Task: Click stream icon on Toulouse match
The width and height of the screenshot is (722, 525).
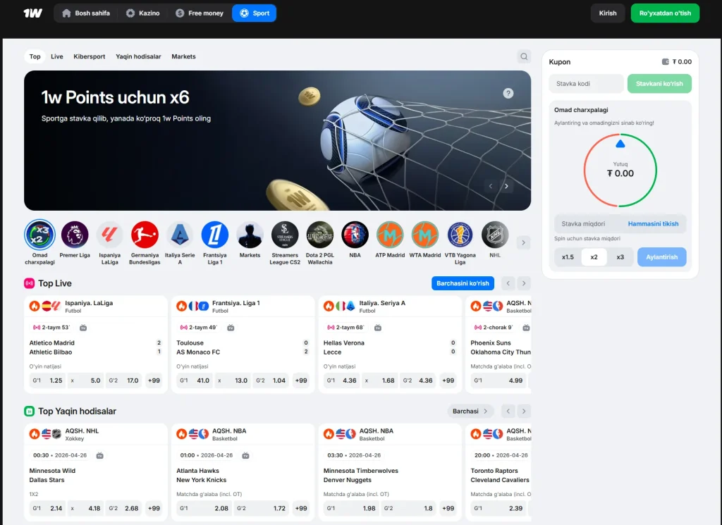Action: (x=231, y=328)
